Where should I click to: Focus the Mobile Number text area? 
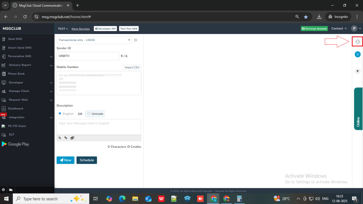tap(99, 83)
